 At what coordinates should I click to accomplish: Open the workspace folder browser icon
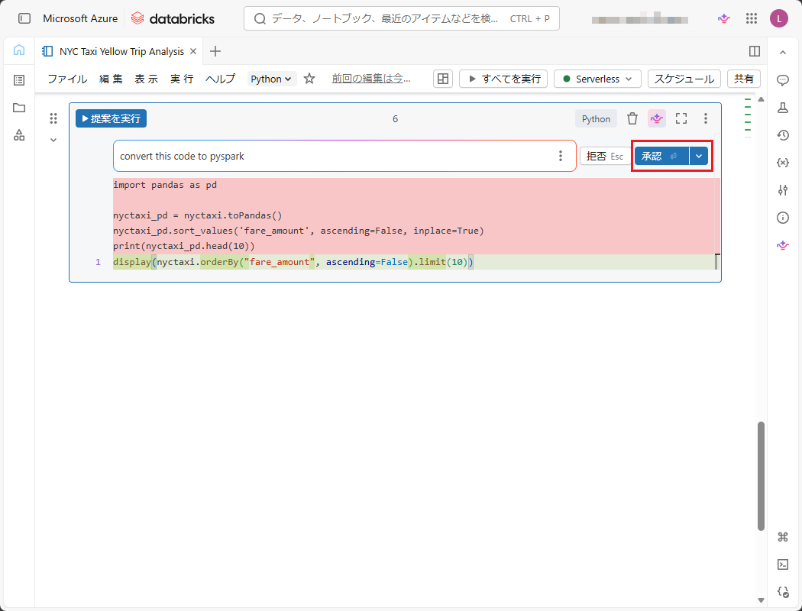pyautogui.click(x=19, y=108)
